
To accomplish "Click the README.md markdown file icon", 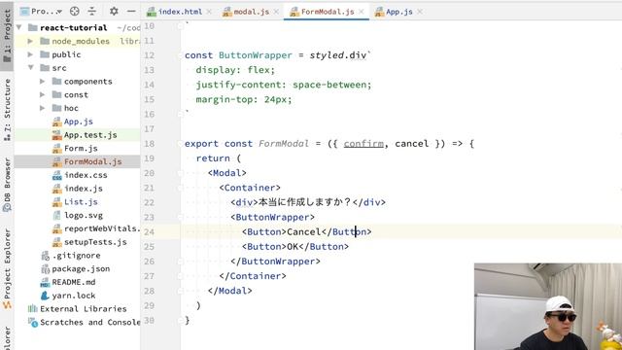I will (x=45, y=283).
